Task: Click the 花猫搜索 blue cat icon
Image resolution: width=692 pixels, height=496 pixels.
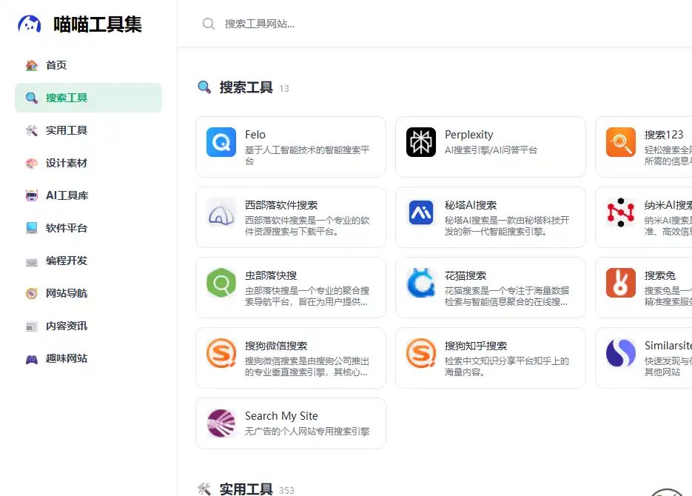Action: click(421, 283)
